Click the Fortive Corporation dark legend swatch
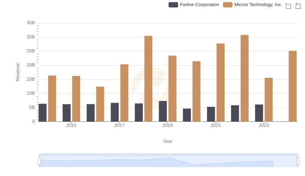This screenshot has height=176, width=305. tap(173, 5)
